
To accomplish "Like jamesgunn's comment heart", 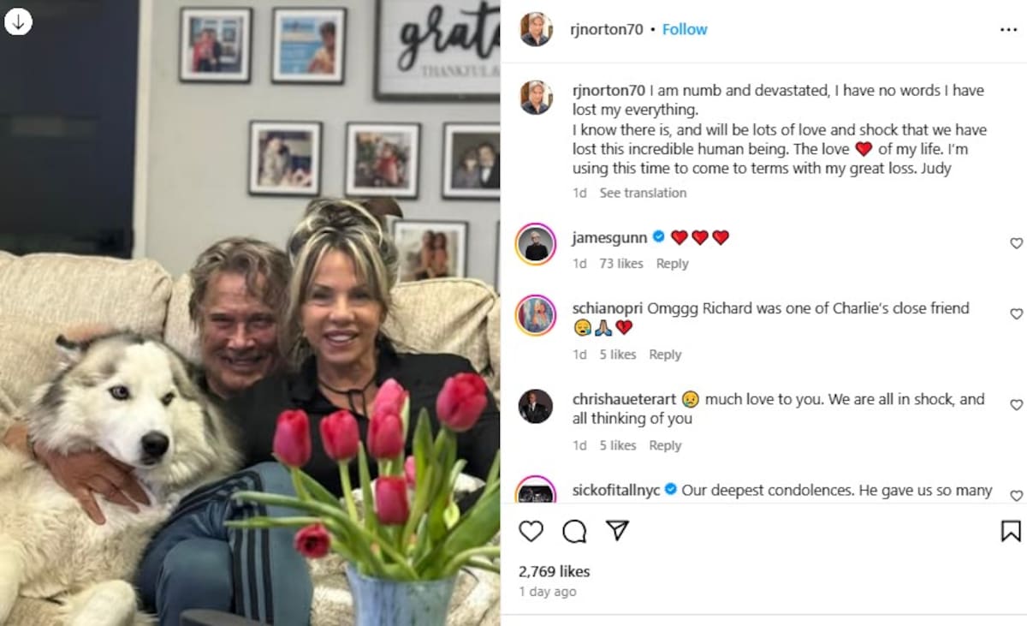I will tap(1016, 243).
